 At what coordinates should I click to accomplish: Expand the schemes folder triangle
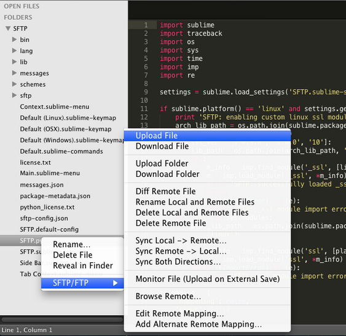[14, 84]
